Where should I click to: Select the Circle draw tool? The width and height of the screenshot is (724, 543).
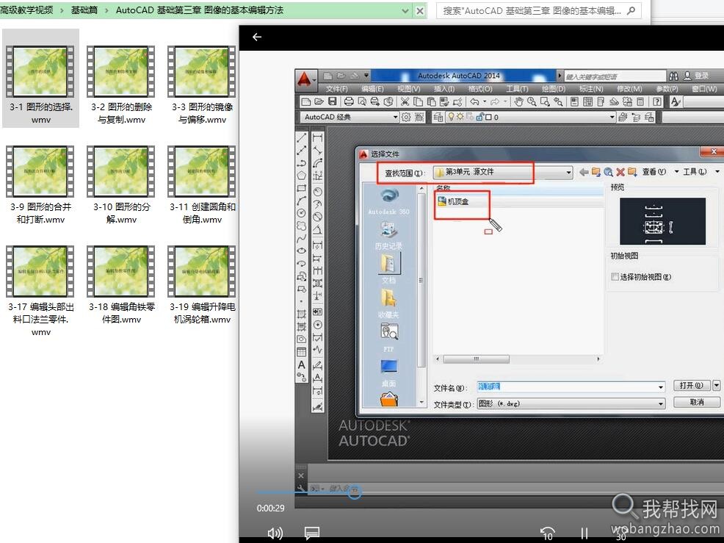pyautogui.click(x=302, y=213)
